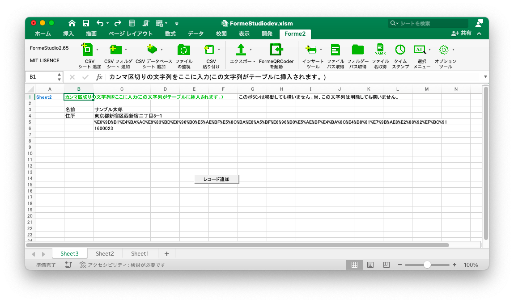Toggle page break preview view
The image size is (514, 303).
(x=386, y=265)
